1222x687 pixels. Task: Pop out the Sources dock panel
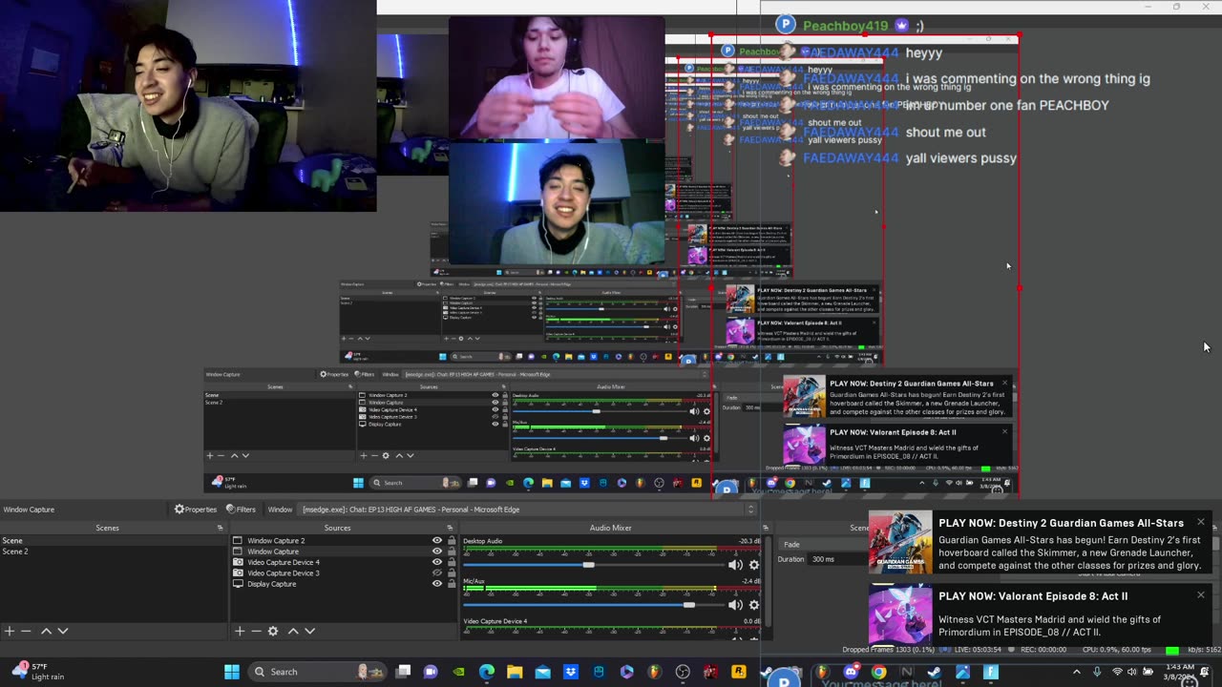point(450,528)
